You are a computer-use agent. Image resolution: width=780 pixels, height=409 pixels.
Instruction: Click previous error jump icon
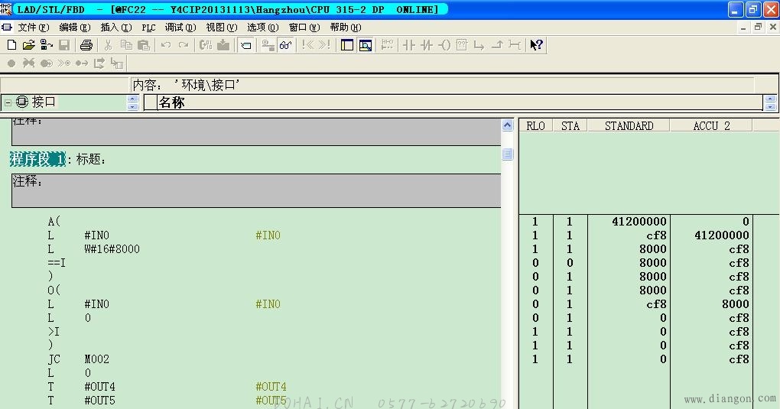(308, 45)
